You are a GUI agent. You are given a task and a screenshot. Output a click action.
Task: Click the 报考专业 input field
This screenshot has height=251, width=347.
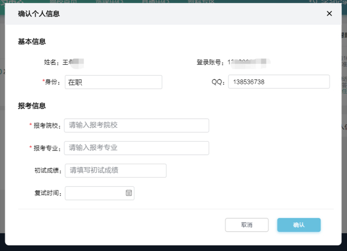coord(137,148)
